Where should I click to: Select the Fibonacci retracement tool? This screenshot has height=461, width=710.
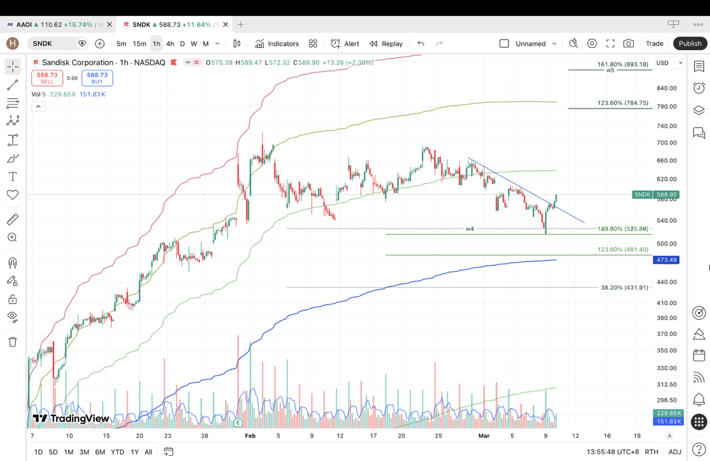tap(12, 103)
